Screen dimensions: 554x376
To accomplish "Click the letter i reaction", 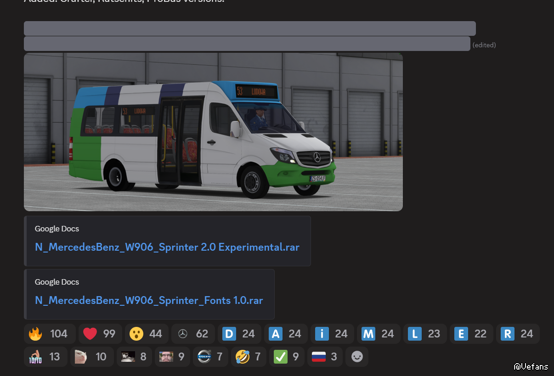I will [332, 334].
